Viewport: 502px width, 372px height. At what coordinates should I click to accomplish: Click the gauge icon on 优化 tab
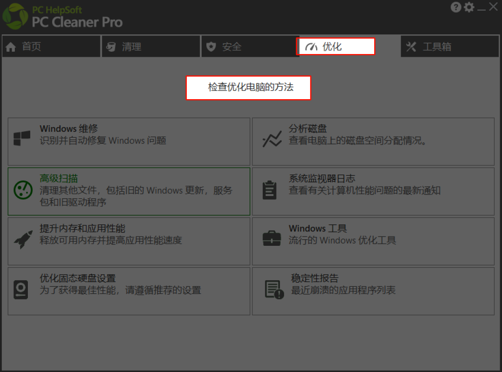click(x=311, y=47)
